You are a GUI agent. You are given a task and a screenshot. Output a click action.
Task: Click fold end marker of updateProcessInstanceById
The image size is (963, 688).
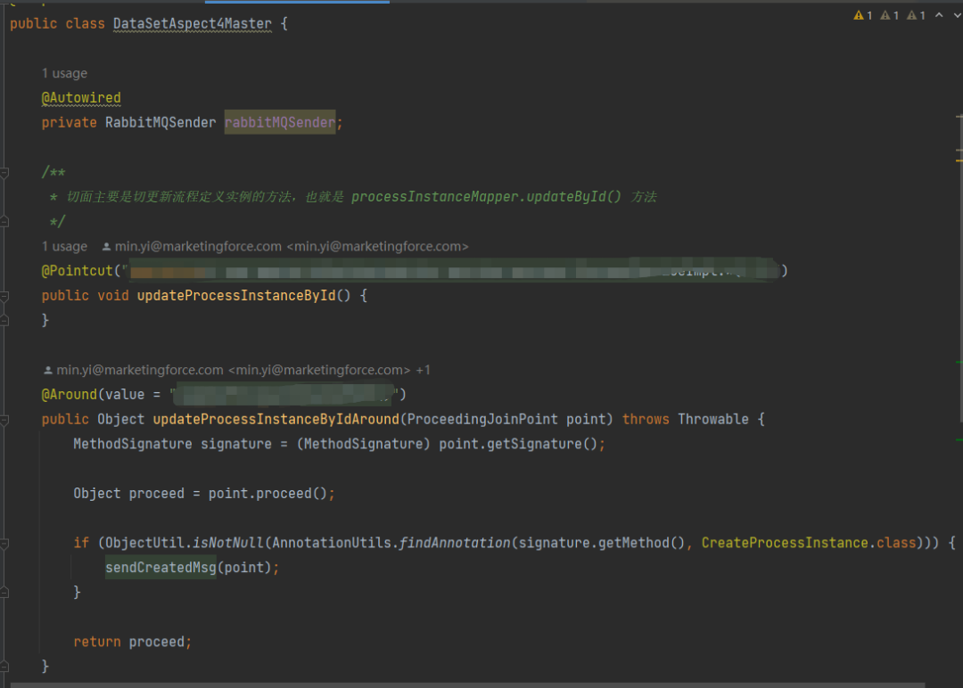(4, 320)
